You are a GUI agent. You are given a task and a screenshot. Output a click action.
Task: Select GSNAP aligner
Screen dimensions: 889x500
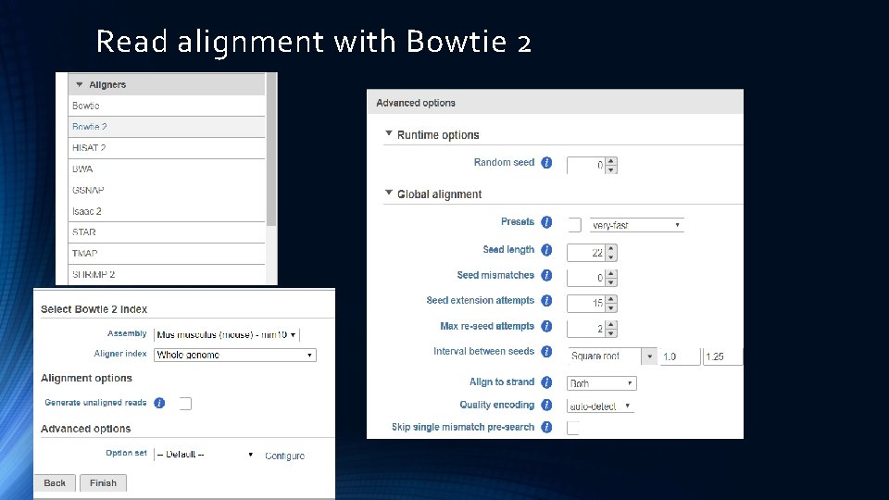167,190
